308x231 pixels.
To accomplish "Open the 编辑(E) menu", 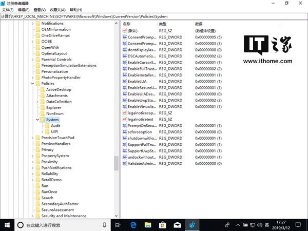I will tap(24, 10).
